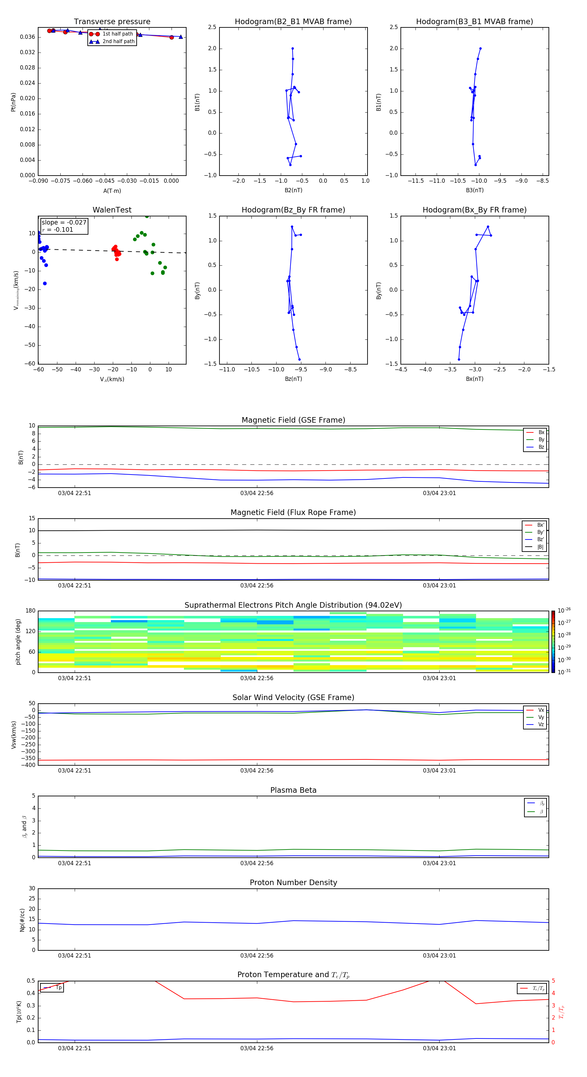Click the 'Bz' legend entry in GSE magnetic field plot

pyautogui.click(x=535, y=447)
